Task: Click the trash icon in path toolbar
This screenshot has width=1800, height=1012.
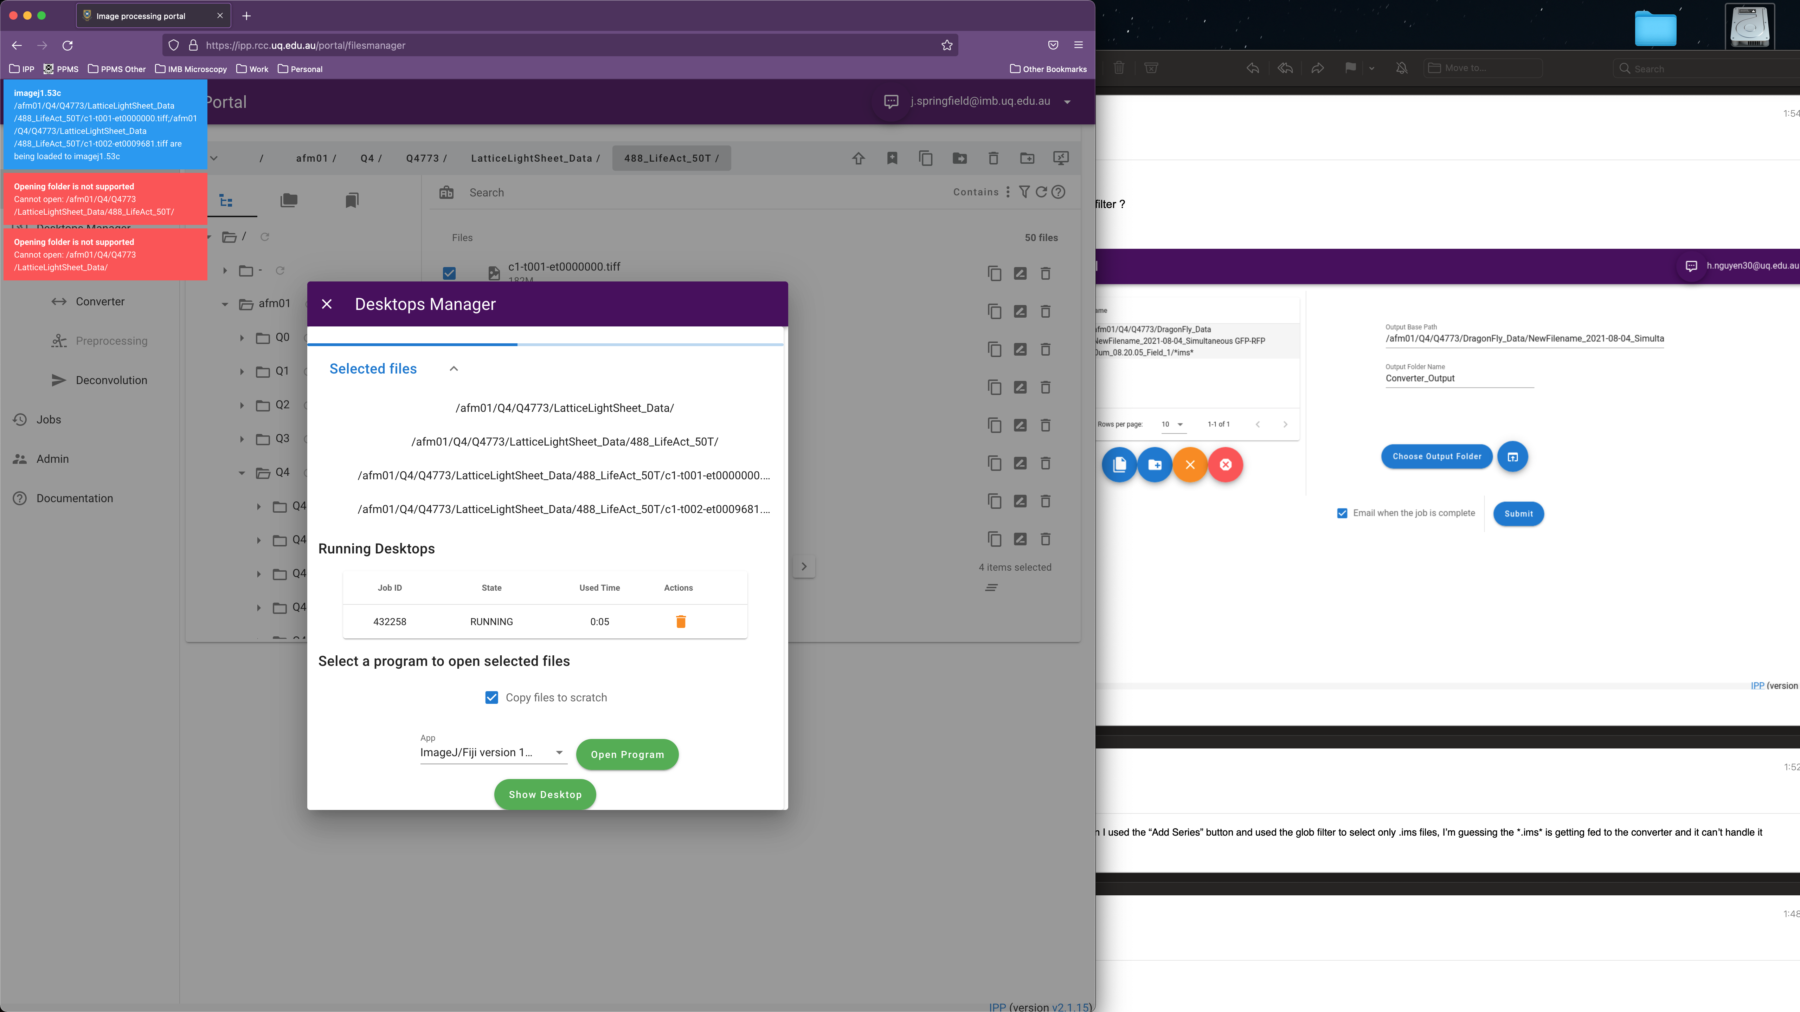Action: pos(993,158)
